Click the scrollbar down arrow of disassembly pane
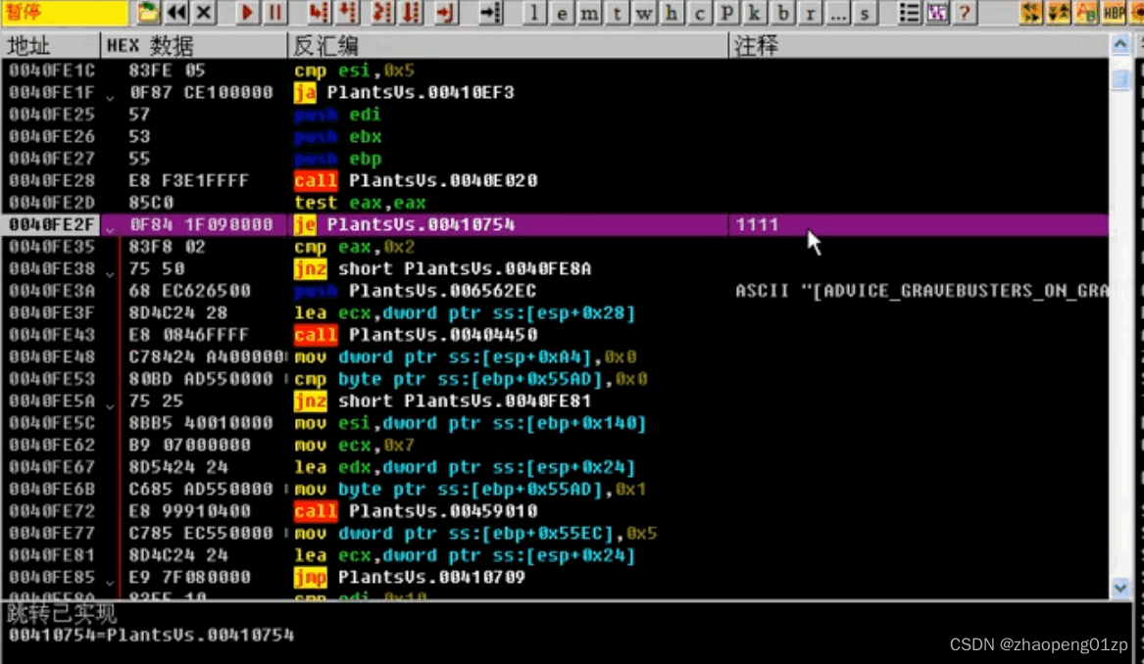 [1119, 588]
